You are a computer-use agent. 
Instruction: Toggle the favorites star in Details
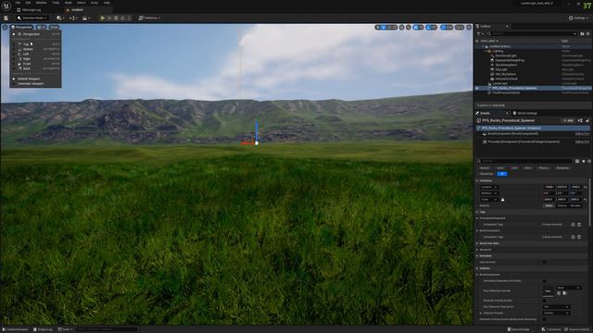pyautogui.click(x=584, y=161)
